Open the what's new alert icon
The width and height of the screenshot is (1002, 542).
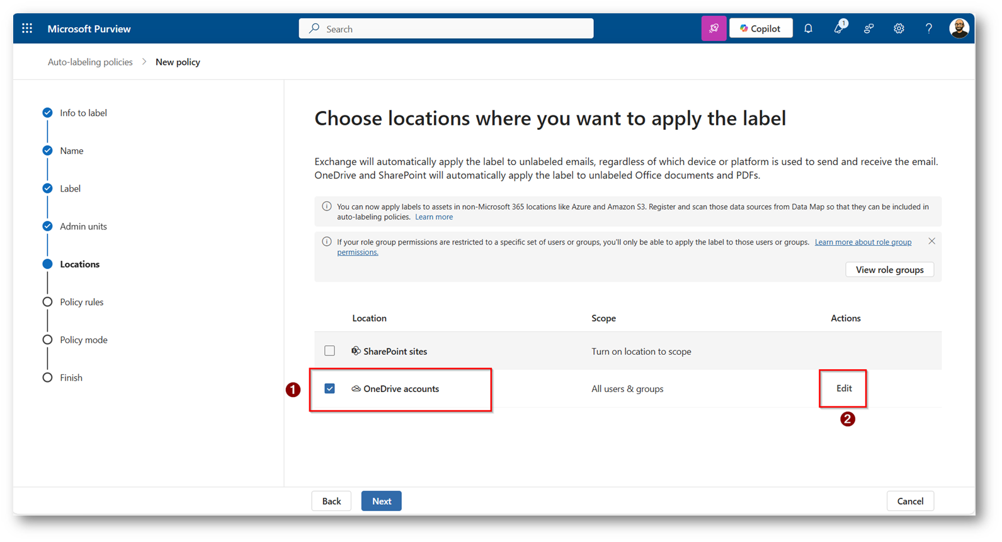coord(838,28)
